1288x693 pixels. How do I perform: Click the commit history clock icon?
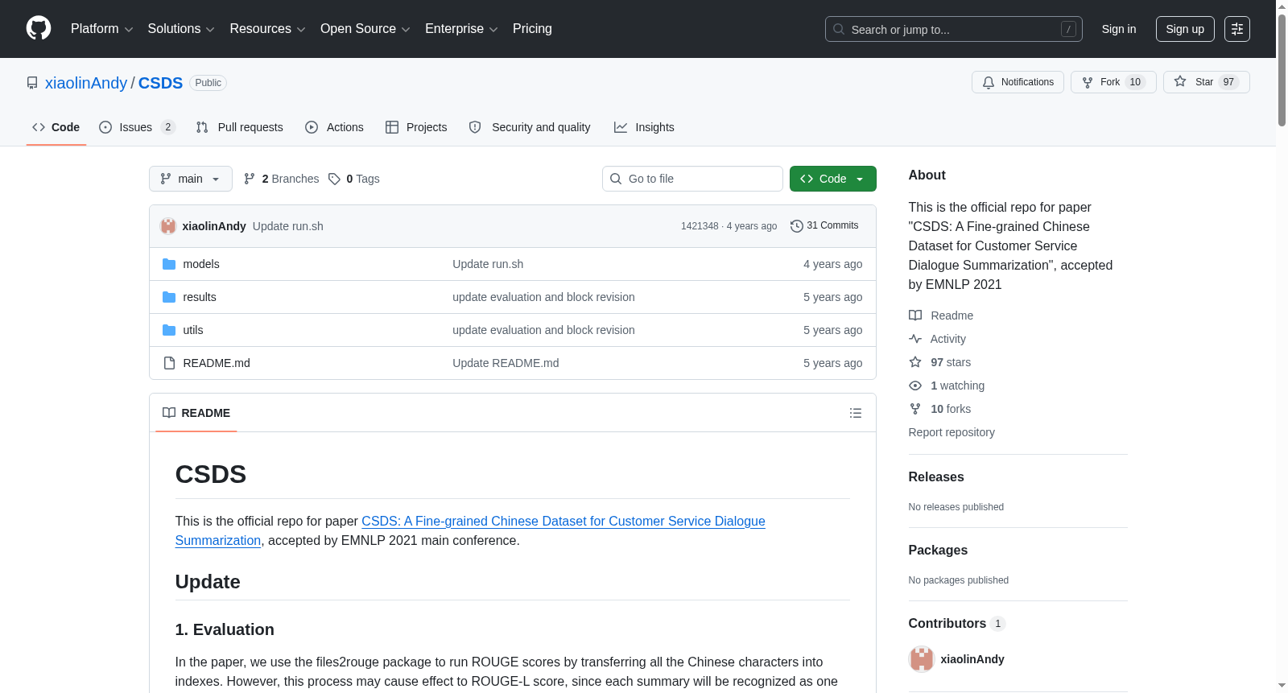(797, 226)
